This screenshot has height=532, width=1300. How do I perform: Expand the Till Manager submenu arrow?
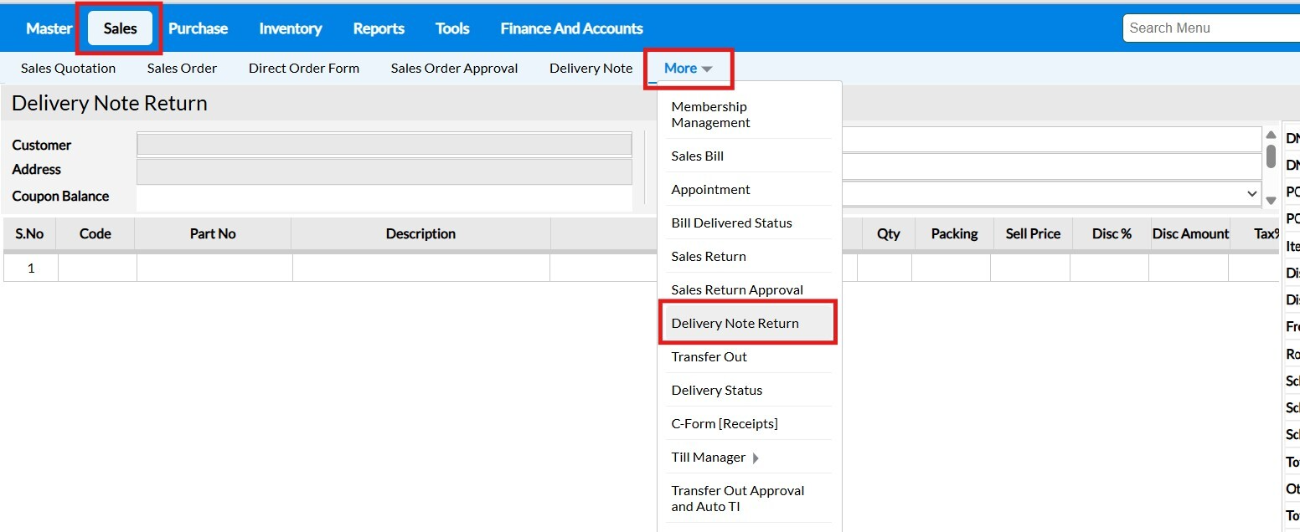pyautogui.click(x=756, y=458)
